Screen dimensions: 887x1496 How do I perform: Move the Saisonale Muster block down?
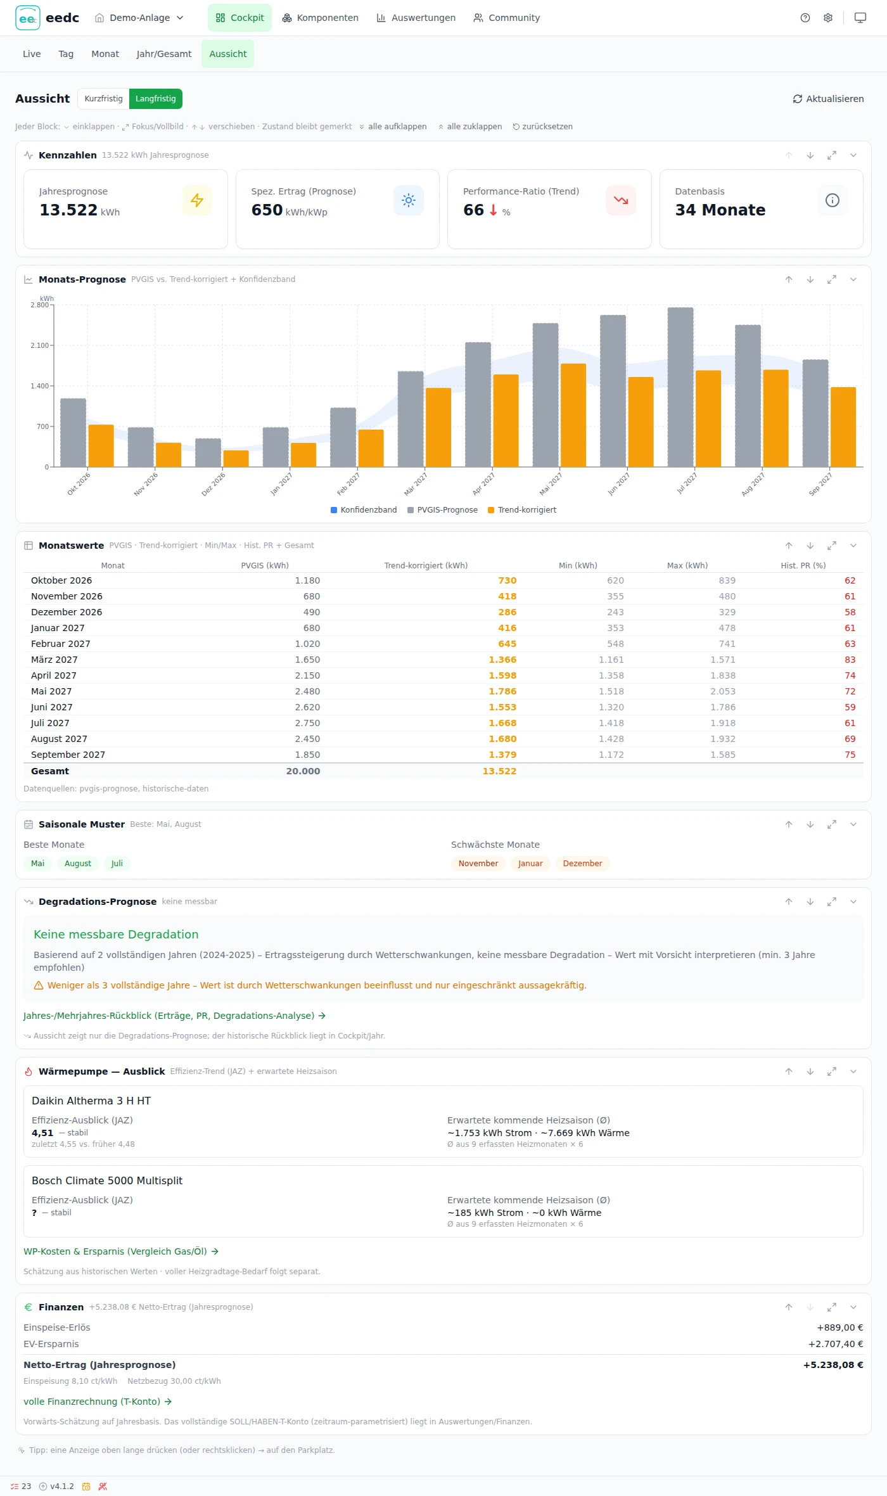pos(810,824)
